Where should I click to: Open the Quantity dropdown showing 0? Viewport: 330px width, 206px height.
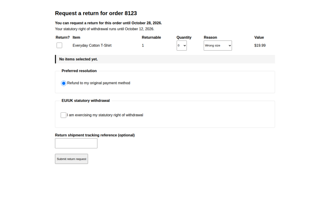pyautogui.click(x=182, y=46)
